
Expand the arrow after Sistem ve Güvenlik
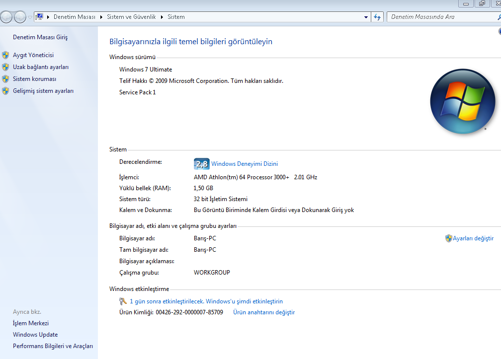point(162,17)
